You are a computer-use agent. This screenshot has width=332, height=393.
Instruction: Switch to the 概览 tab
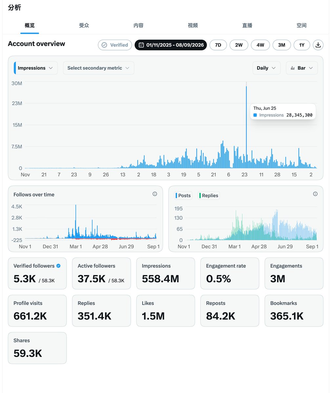[x=30, y=25]
